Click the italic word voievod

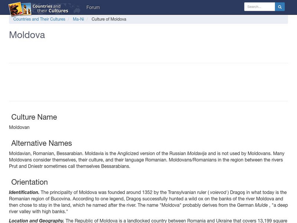pyautogui.click(x=218, y=192)
